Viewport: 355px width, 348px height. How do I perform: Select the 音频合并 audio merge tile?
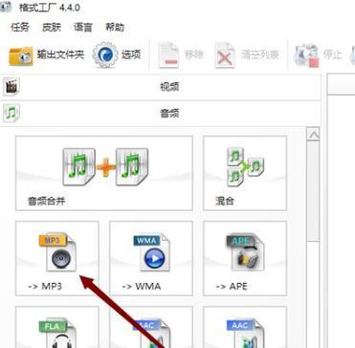[x=104, y=173]
